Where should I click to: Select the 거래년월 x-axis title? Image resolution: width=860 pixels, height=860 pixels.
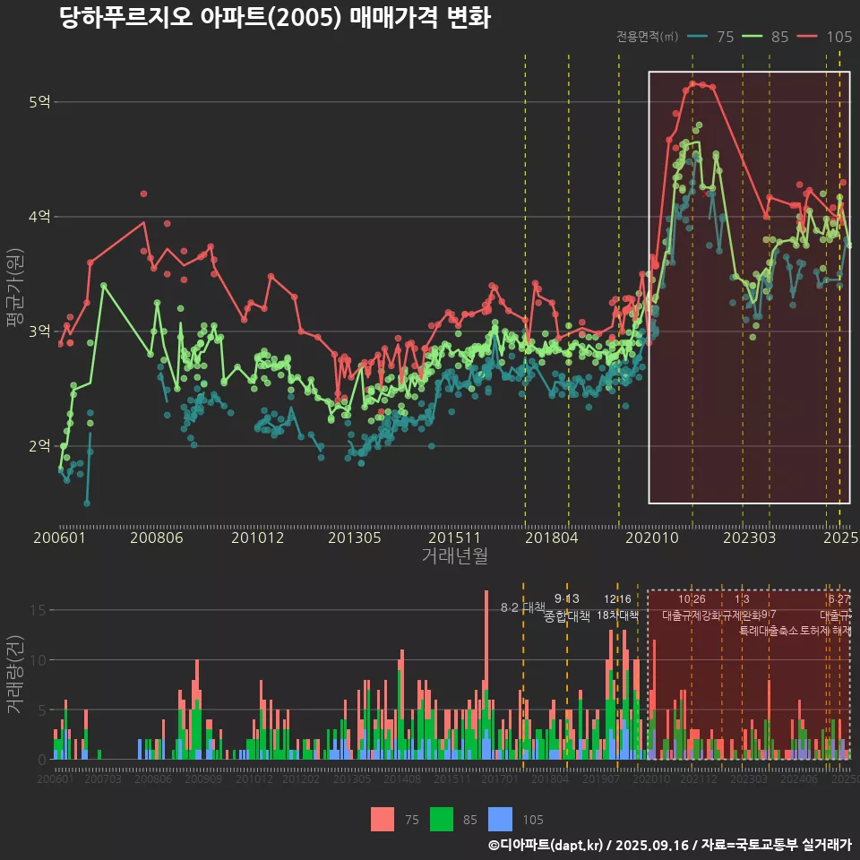(x=455, y=555)
